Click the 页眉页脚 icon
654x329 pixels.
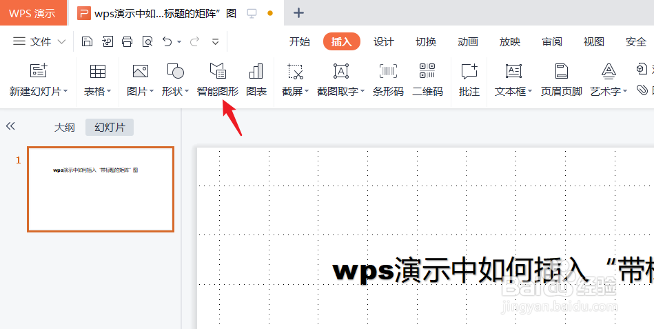tap(562, 72)
